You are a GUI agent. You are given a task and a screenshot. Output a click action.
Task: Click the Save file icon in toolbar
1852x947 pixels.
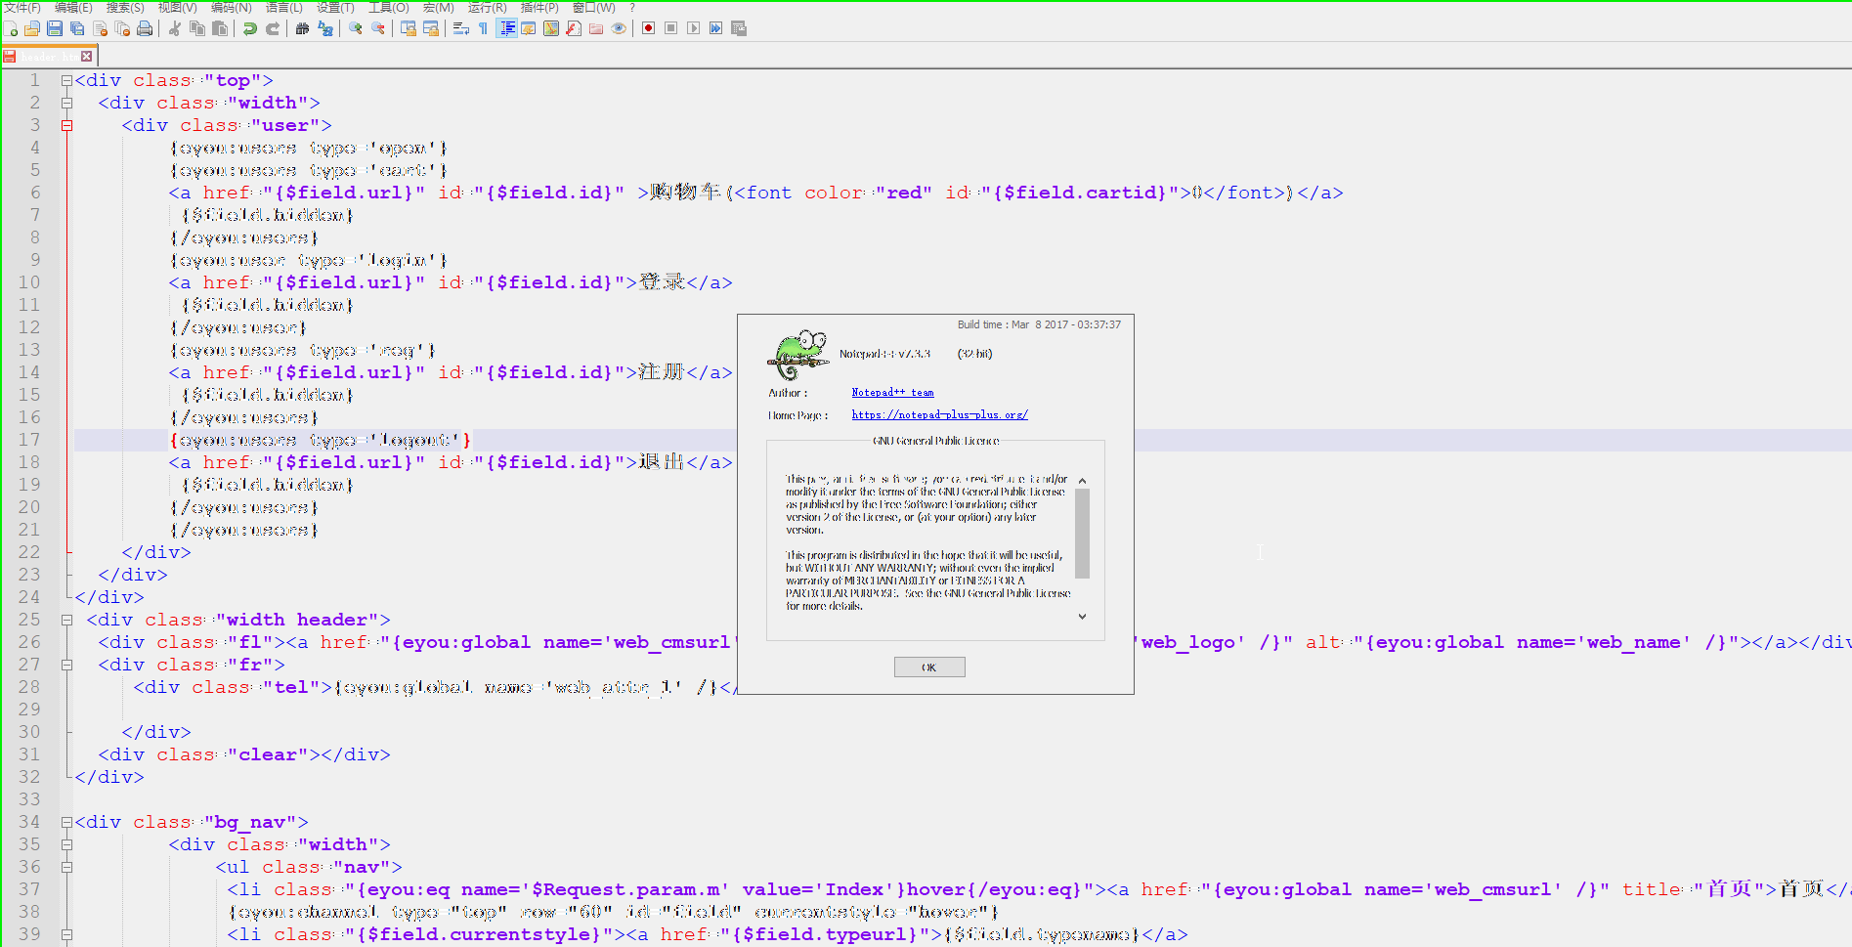[55, 28]
